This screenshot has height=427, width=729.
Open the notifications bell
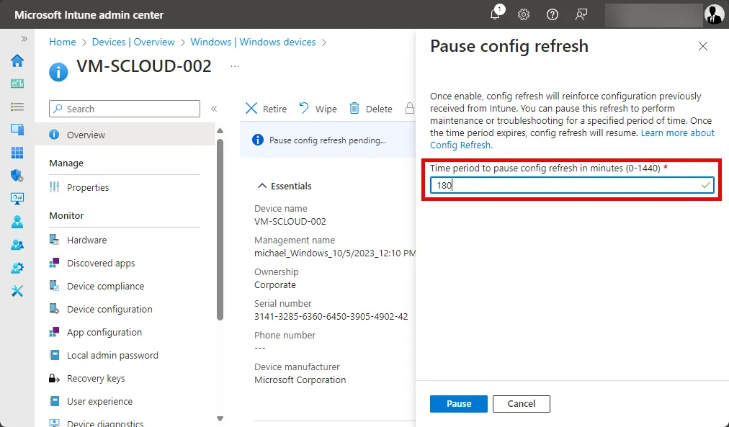click(496, 14)
